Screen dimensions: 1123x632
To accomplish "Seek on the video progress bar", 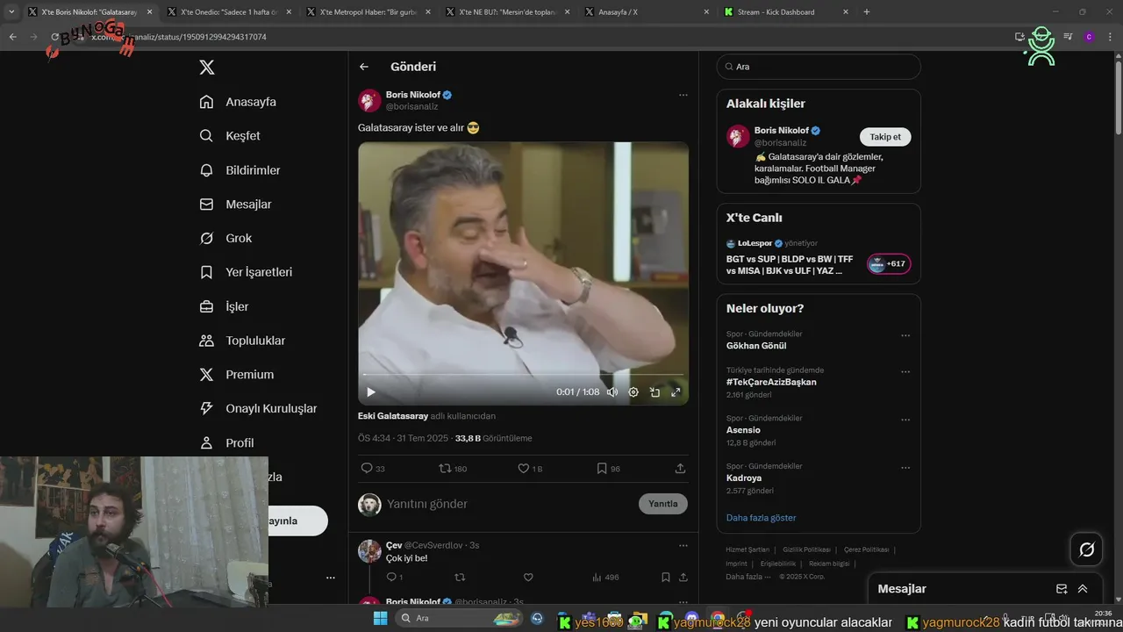I will (x=523, y=376).
